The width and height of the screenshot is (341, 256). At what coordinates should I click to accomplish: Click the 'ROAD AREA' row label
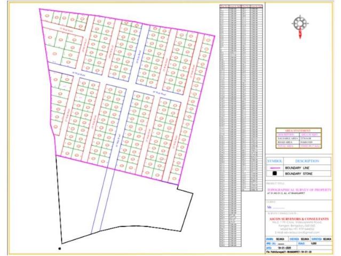(x=285, y=142)
